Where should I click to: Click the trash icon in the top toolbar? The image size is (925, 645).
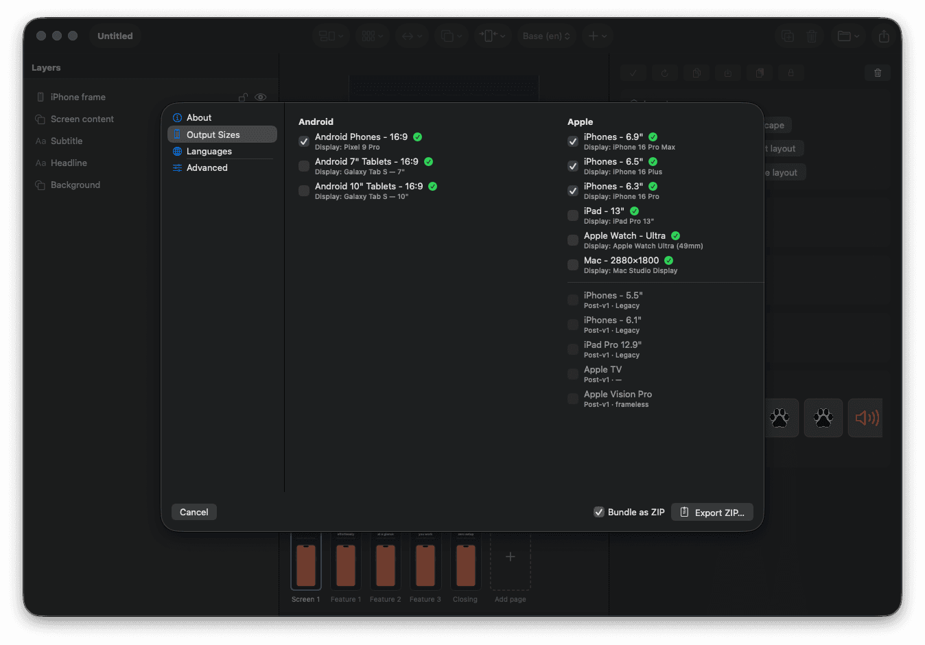pyautogui.click(x=812, y=36)
